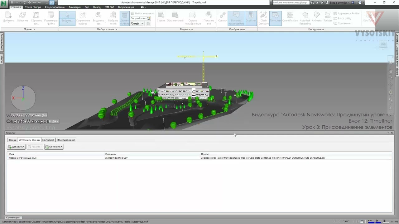
Task: Open the BIM 360 ribbon tab
Action: tap(109, 7)
